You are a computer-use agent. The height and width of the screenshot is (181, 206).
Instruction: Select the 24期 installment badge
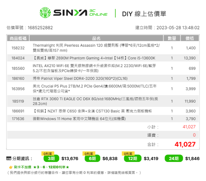174,158
